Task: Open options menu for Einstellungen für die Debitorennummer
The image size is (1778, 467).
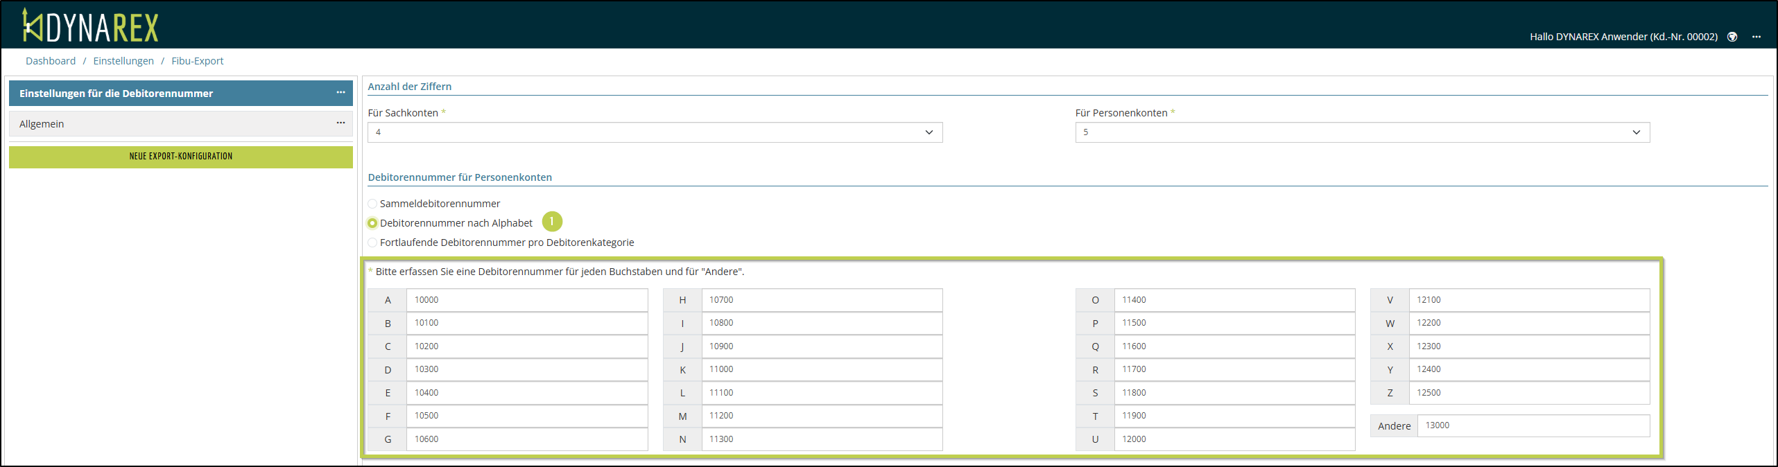Action: click(x=340, y=93)
